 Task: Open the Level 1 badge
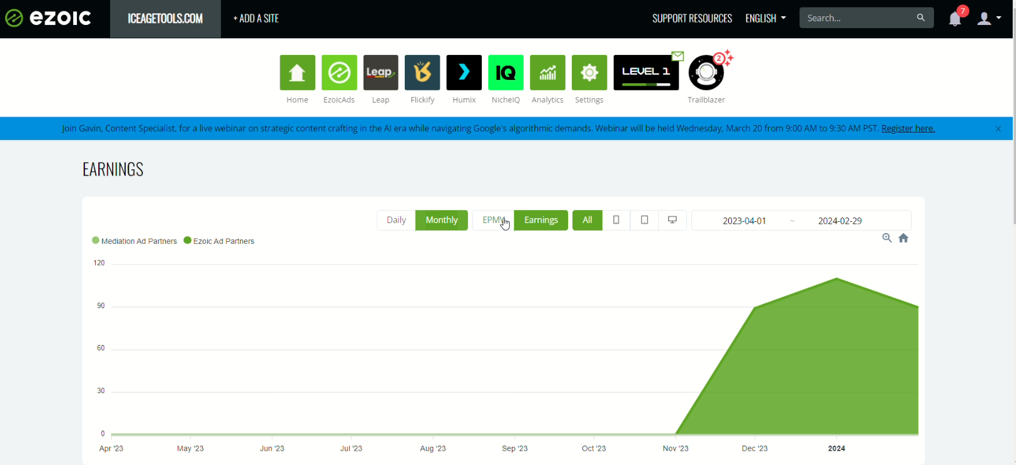[646, 72]
